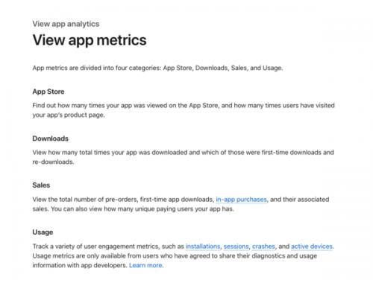This screenshot has height=283, width=373.
Task: Click the Learn more link
Action: click(x=146, y=265)
